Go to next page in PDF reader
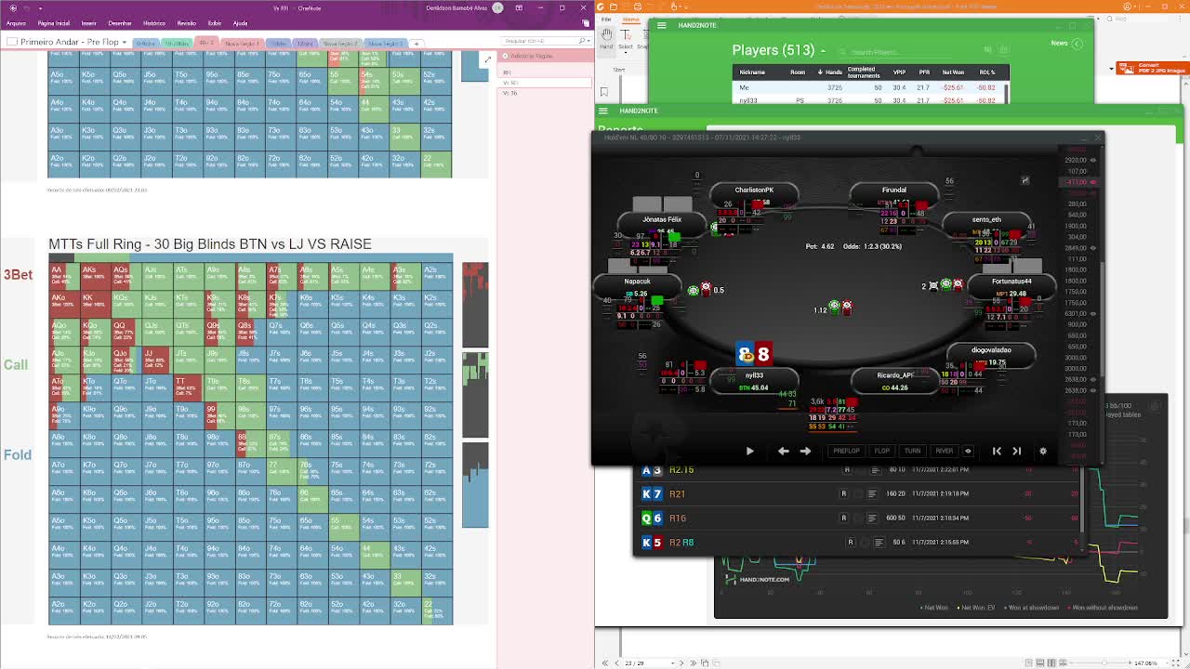The image size is (1190, 669). pos(681,662)
